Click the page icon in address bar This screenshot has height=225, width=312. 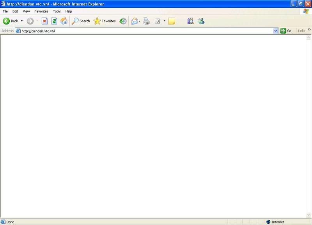(x=18, y=31)
